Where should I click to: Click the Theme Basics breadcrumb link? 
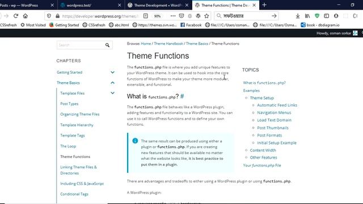(x=197, y=44)
